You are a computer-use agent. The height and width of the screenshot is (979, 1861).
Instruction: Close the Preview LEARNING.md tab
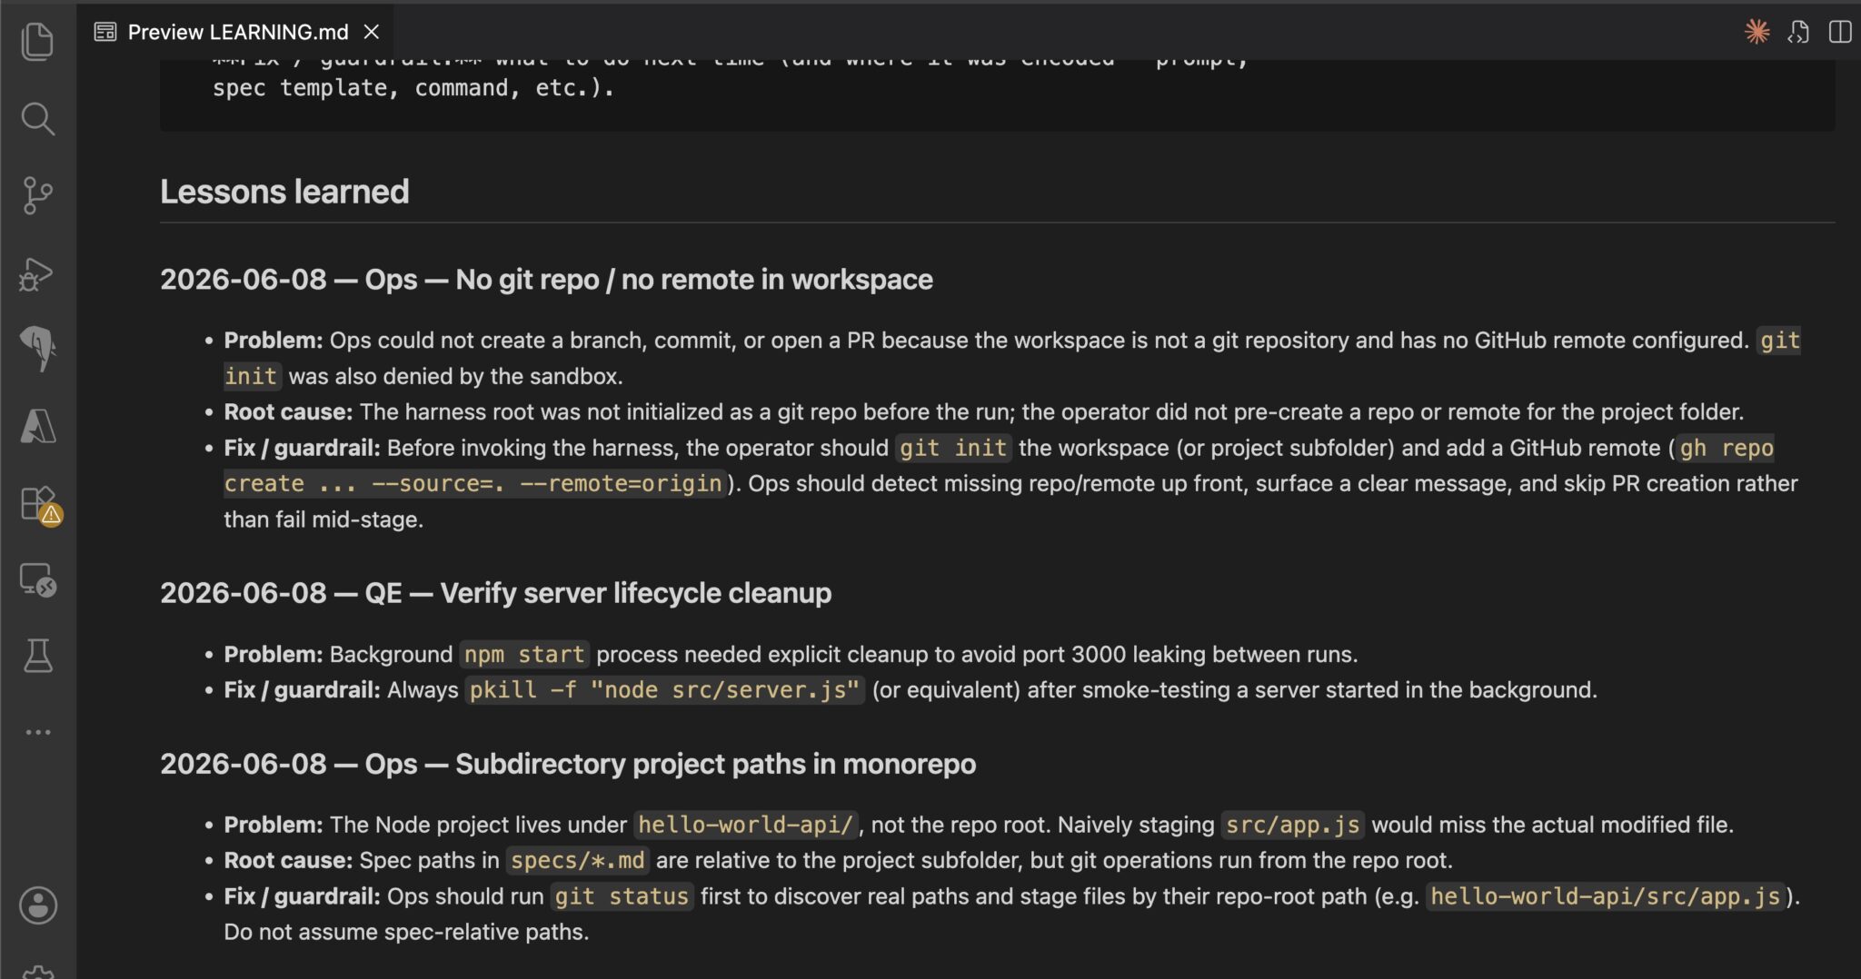372,32
